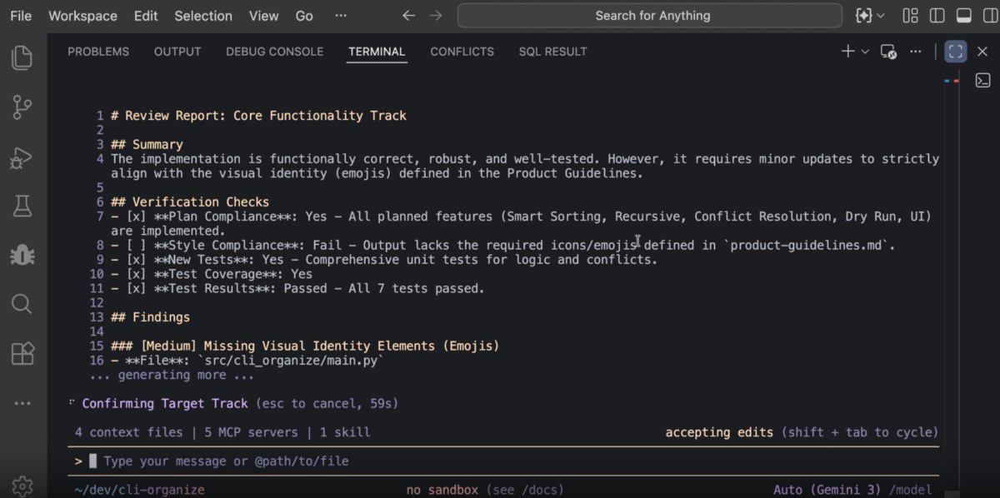The width and height of the screenshot is (1000, 498).
Task: Switch to the CONFLICTS tab
Action: click(x=462, y=52)
